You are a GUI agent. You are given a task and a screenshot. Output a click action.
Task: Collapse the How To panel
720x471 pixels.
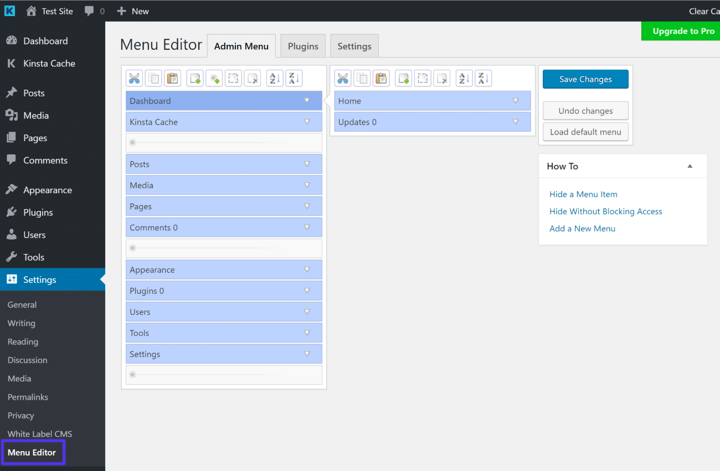click(690, 165)
